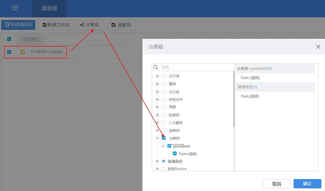Click the 取消 cancel button
Image resolution: width=325 pixels, height=191 pixels.
276,184
